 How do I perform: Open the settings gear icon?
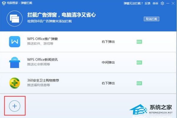[162, 3]
